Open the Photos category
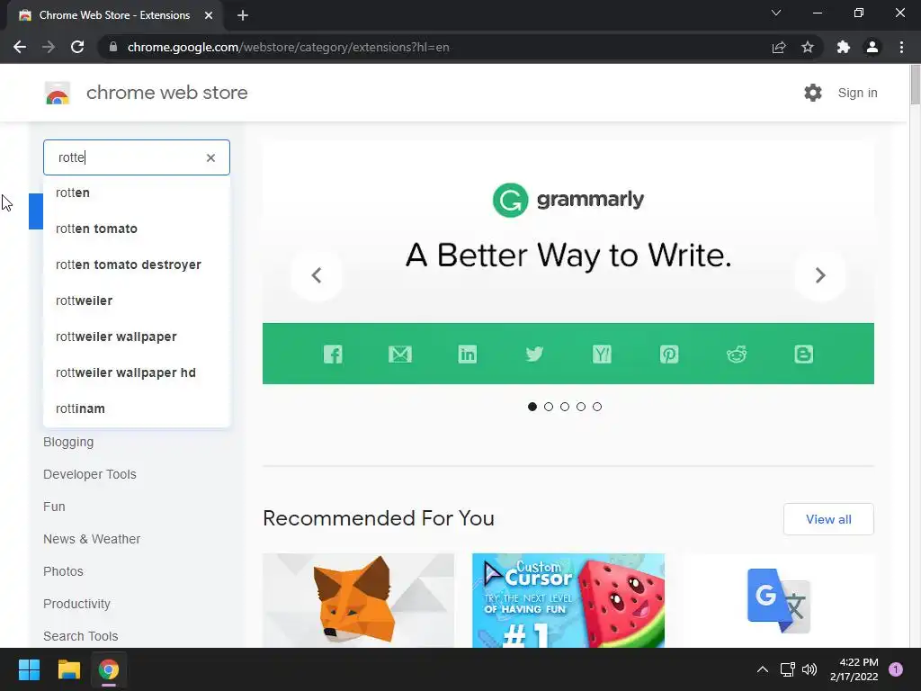The width and height of the screenshot is (921, 691). point(63,571)
